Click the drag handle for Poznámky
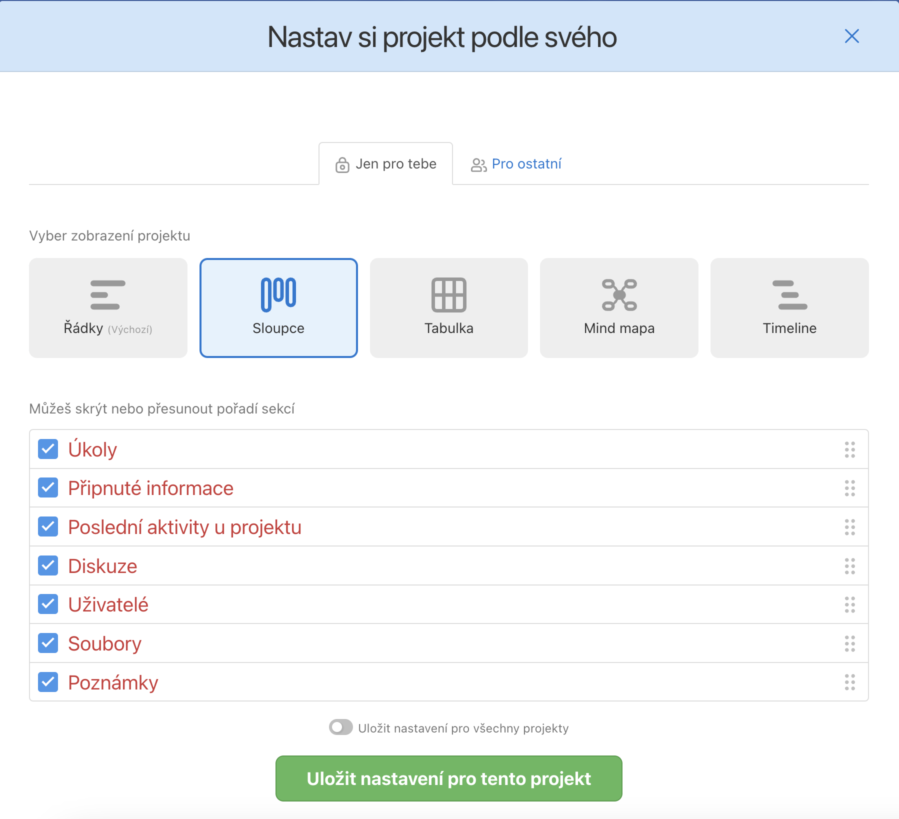 point(850,682)
